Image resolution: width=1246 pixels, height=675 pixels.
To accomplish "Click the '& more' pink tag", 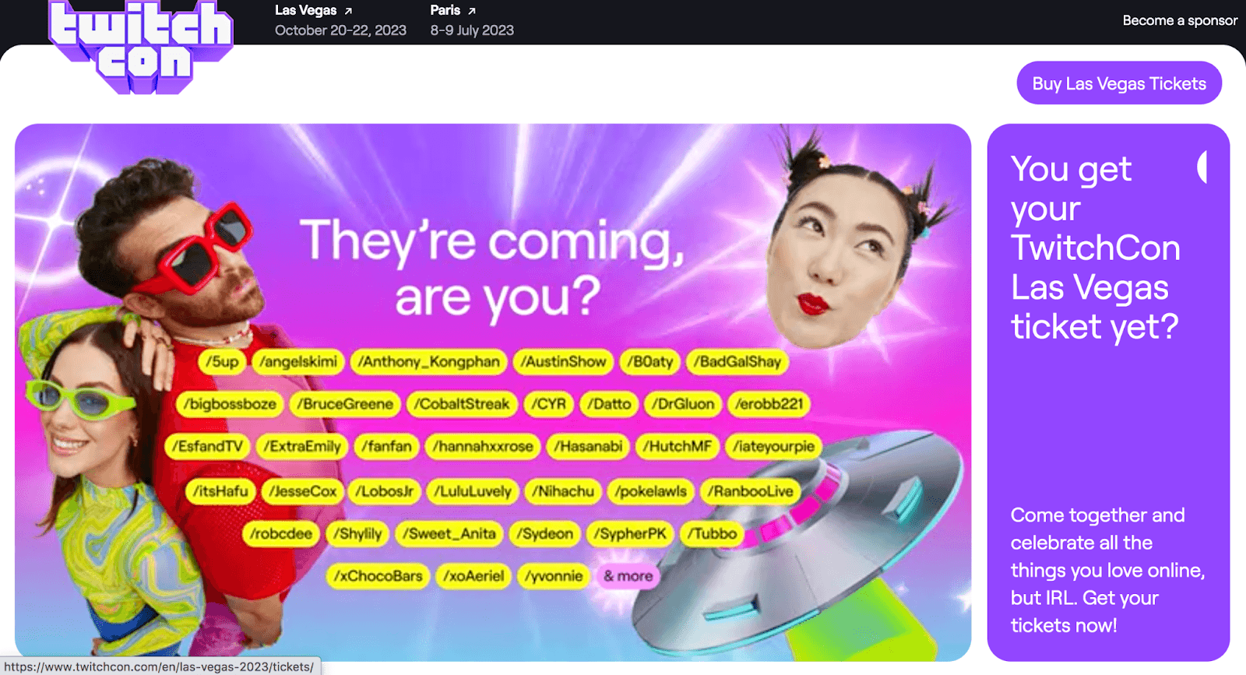I will (x=628, y=576).
